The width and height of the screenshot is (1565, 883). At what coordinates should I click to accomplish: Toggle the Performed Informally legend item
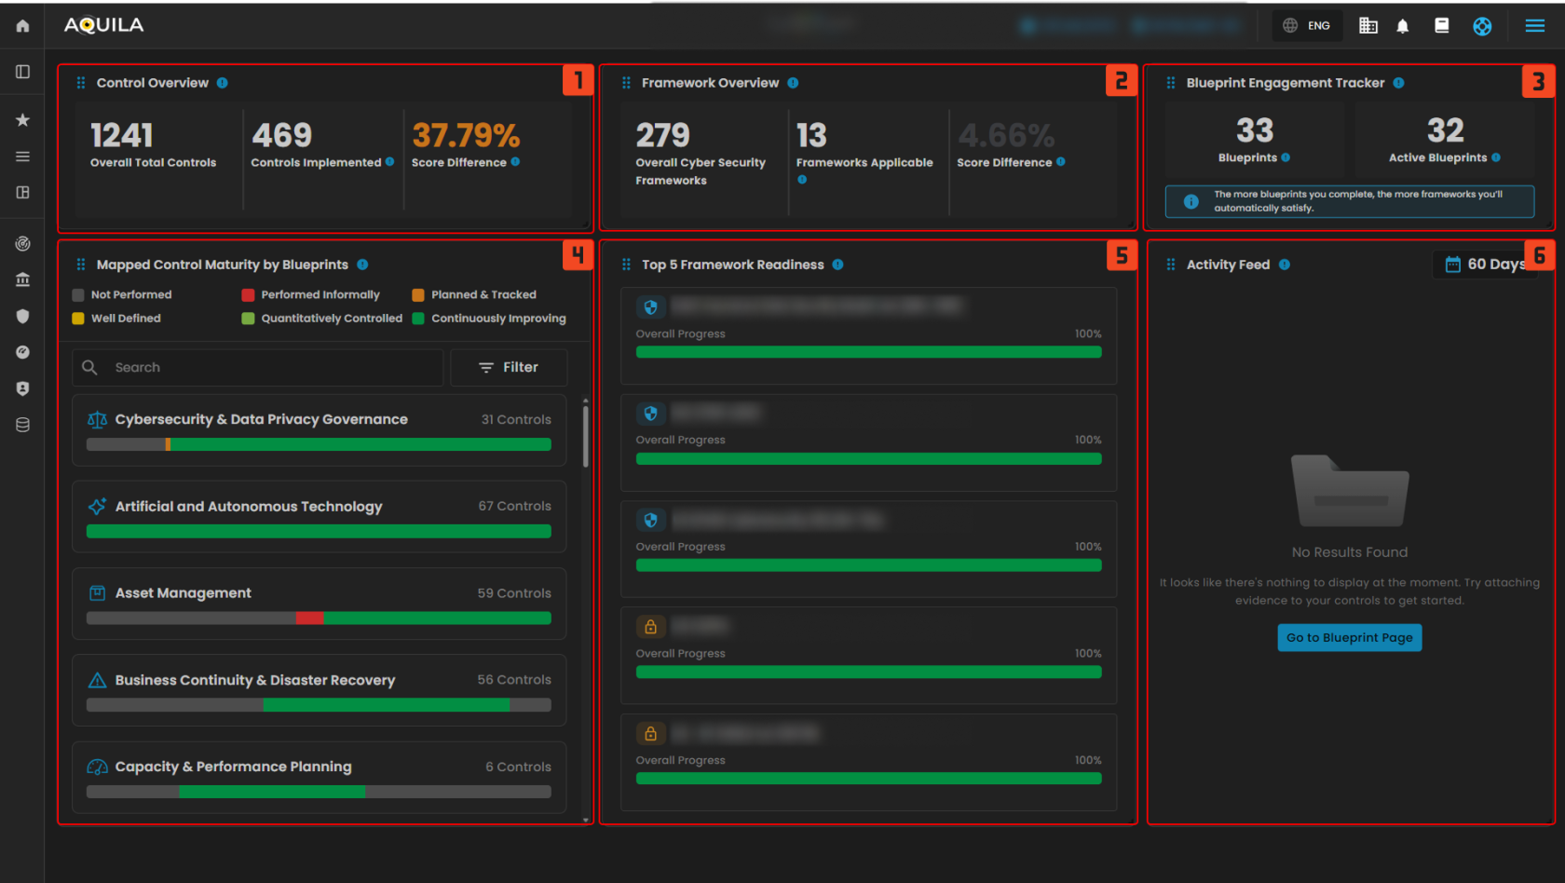click(311, 294)
